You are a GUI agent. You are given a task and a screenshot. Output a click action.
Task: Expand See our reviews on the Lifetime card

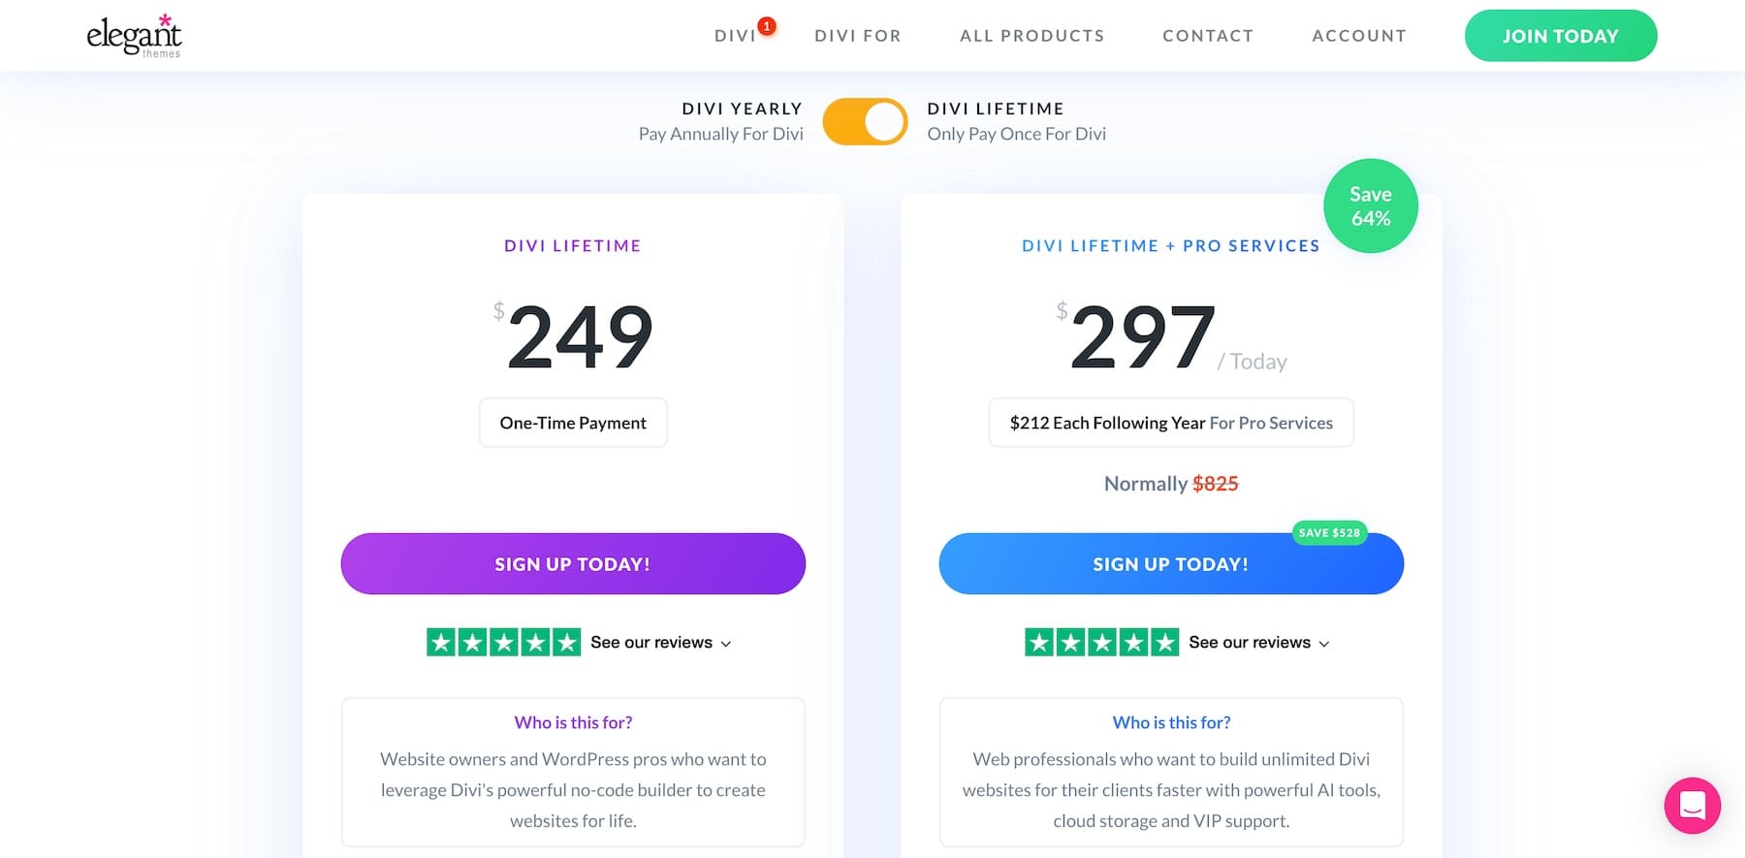(651, 642)
